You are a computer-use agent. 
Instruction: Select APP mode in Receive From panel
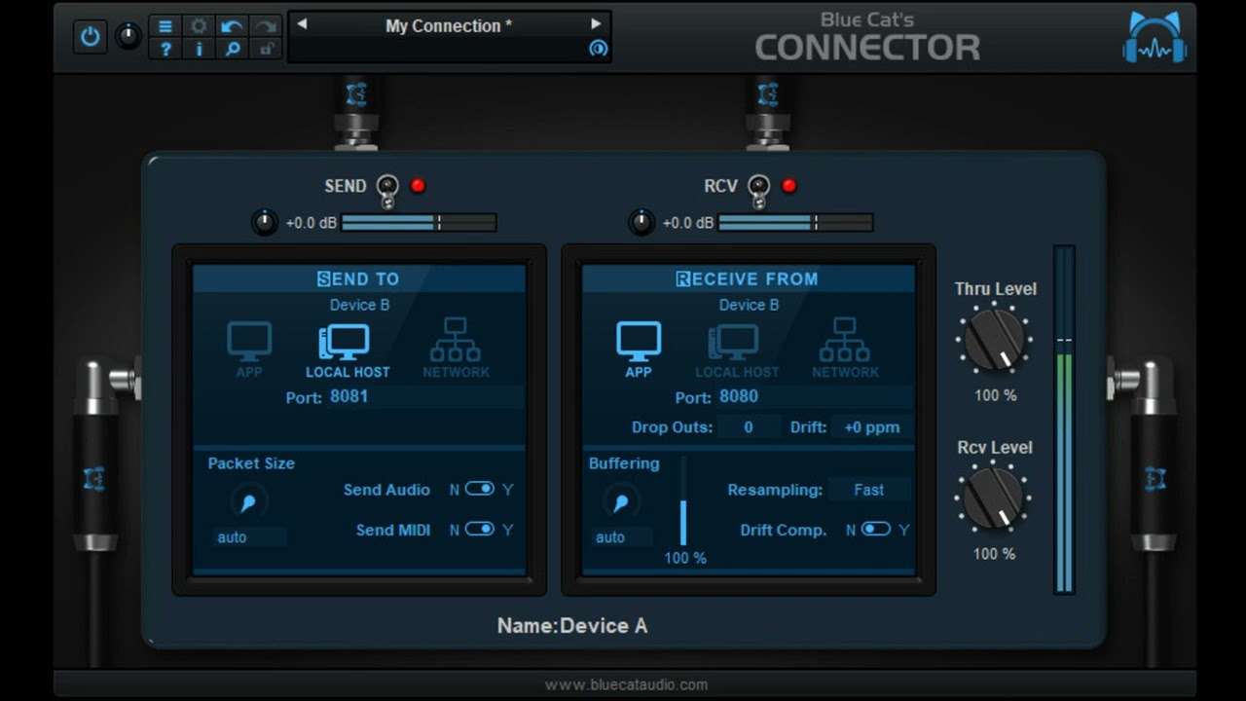pos(639,349)
